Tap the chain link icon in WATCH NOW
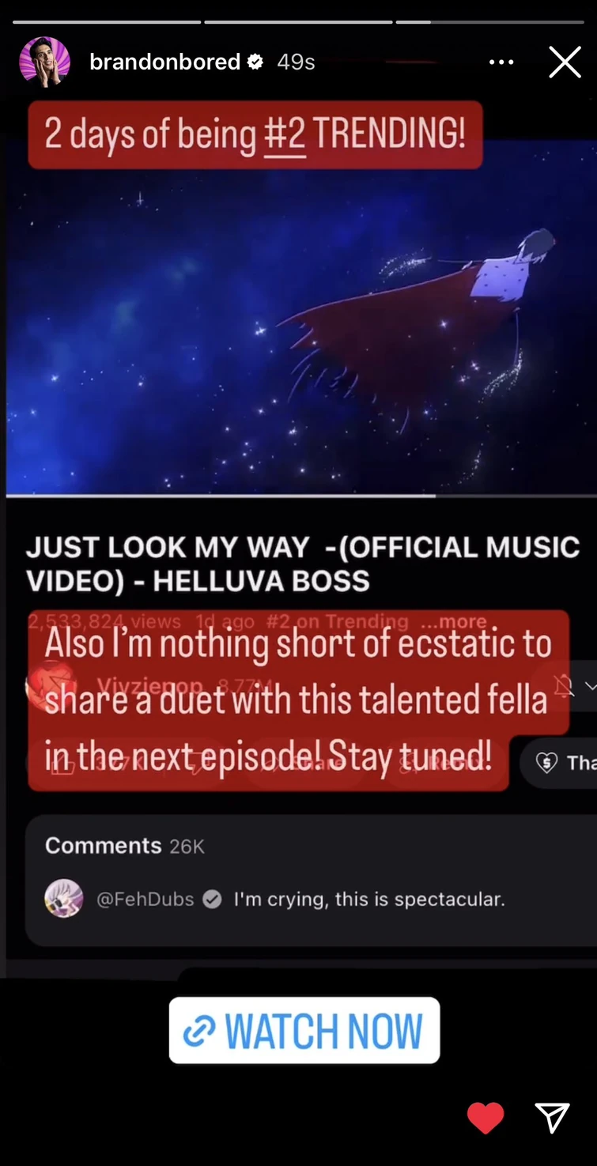The image size is (597, 1166). point(199,1032)
